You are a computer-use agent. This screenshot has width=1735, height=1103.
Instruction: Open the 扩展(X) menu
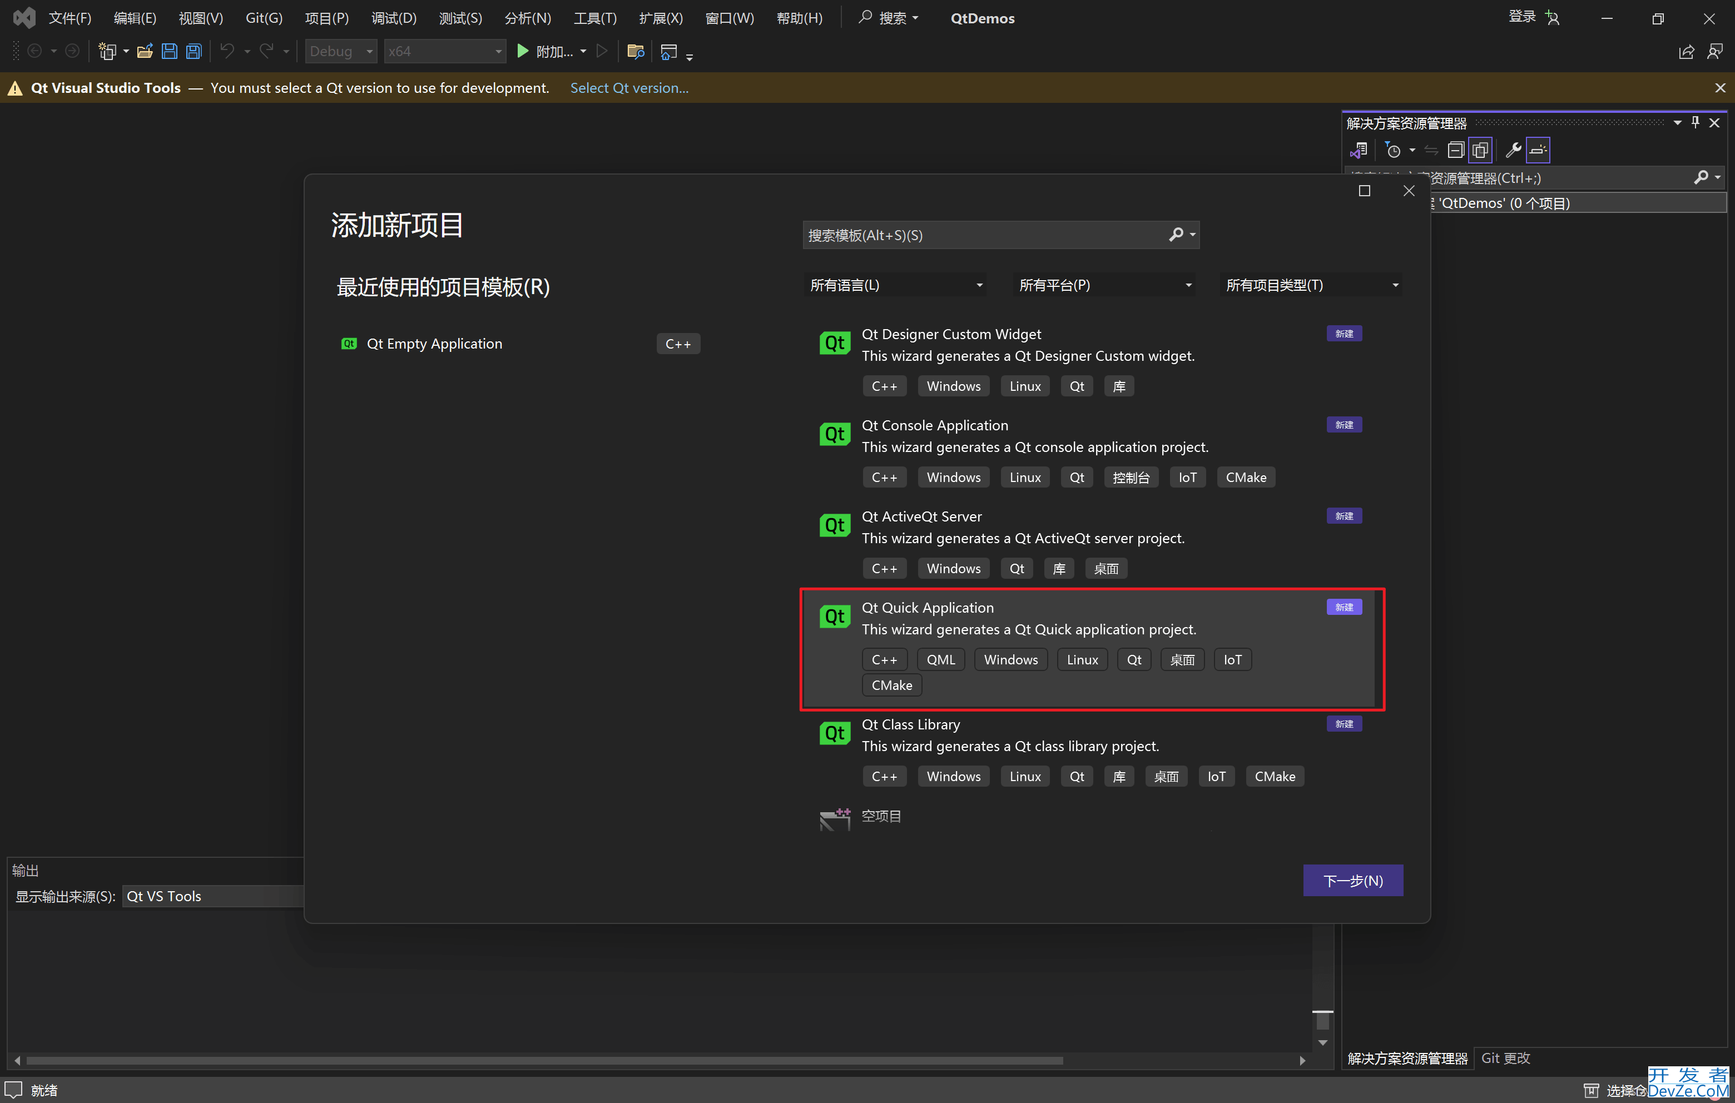click(661, 18)
